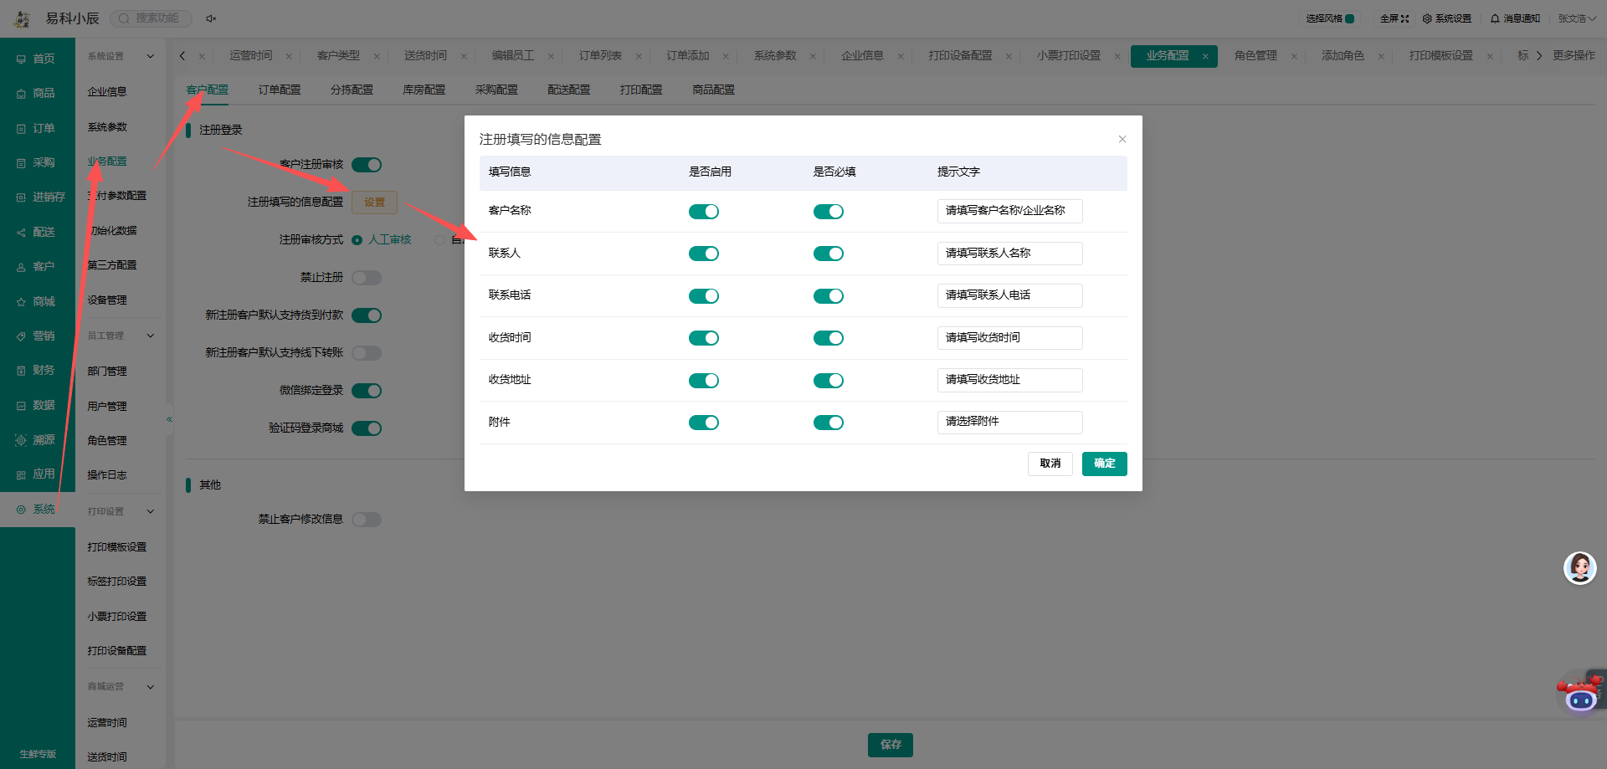The height and width of the screenshot is (769, 1607).
Task: Click the 保存 button at bottom
Action: click(x=891, y=745)
